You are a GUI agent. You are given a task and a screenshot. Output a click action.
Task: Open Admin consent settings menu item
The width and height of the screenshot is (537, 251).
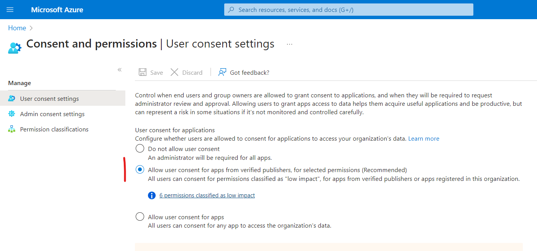point(52,114)
